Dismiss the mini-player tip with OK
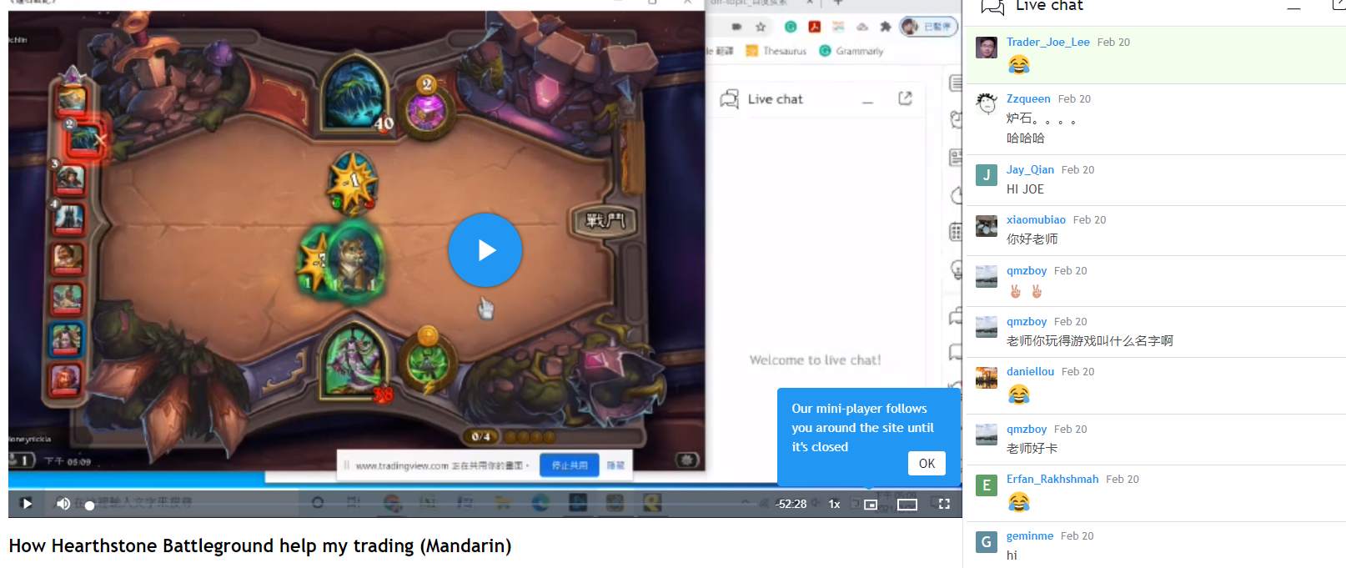Screen dimensions: 1346x568 click(x=927, y=463)
